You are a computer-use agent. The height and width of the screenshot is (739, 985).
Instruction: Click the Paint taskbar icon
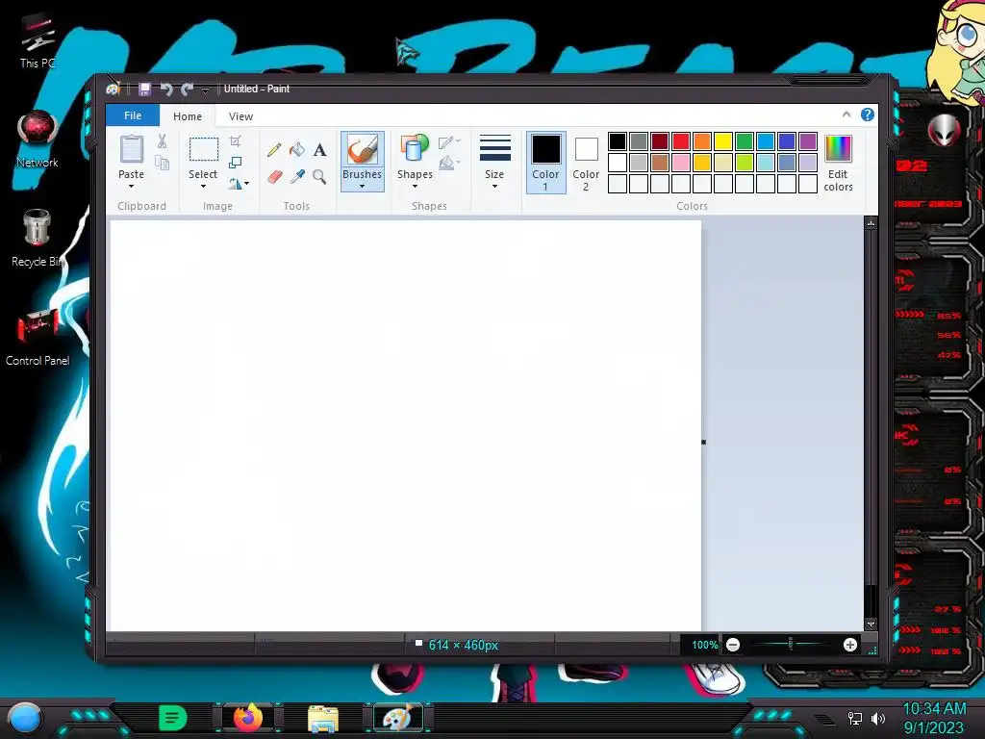click(x=398, y=718)
